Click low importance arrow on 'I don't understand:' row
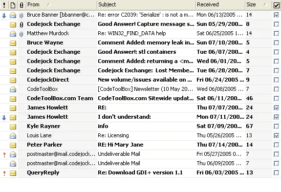 coord(4,118)
